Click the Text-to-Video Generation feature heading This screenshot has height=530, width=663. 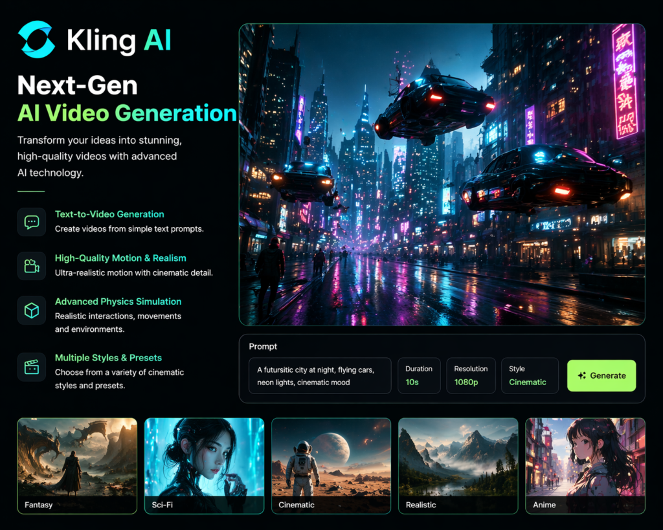coord(109,214)
